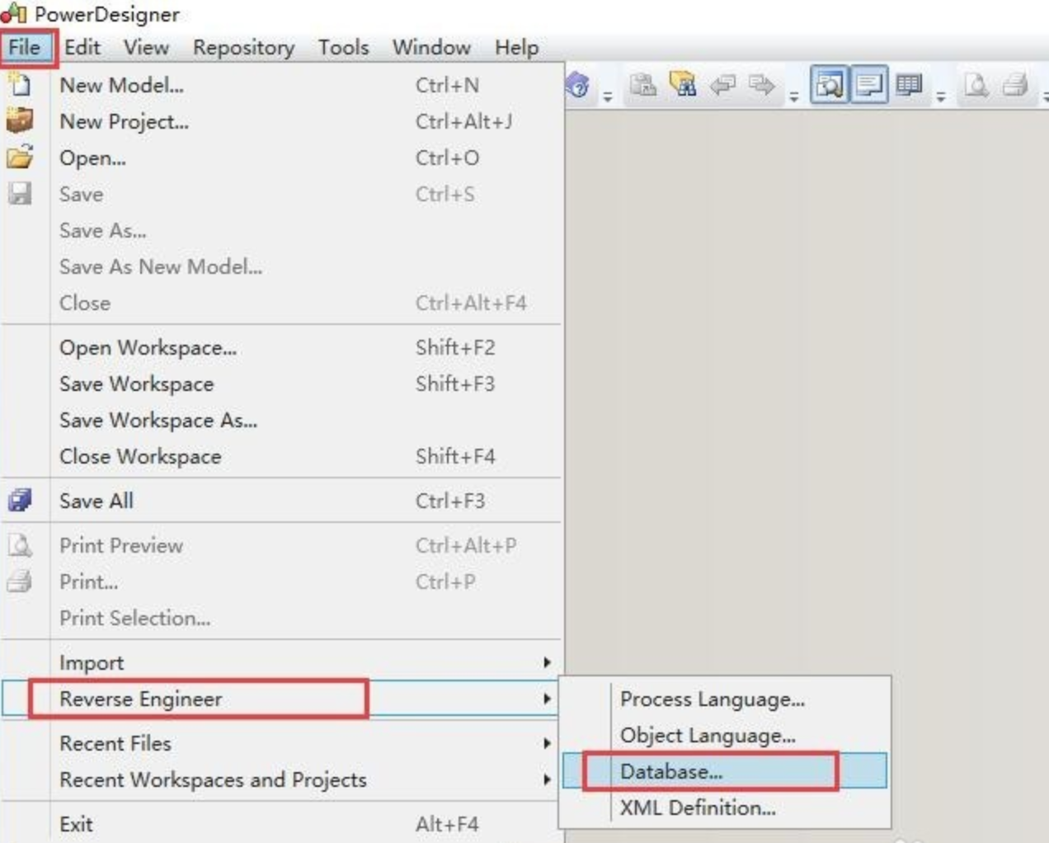Click the New Project box icon
1049x843 pixels.
tap(20, 120)
